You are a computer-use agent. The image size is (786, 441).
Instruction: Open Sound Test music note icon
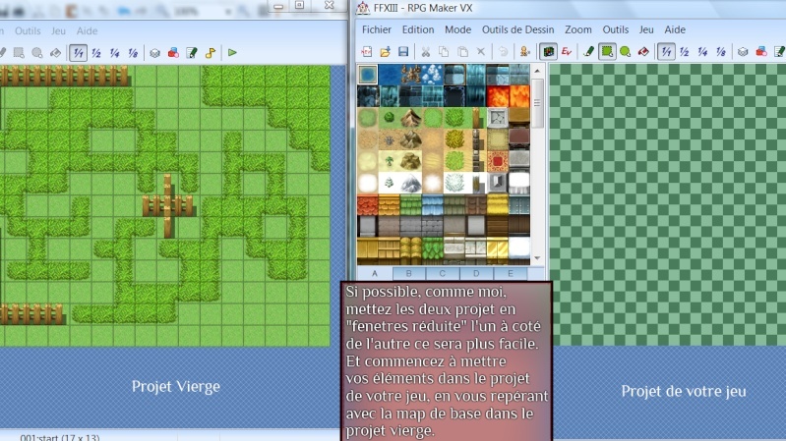(x=211, y=53)
